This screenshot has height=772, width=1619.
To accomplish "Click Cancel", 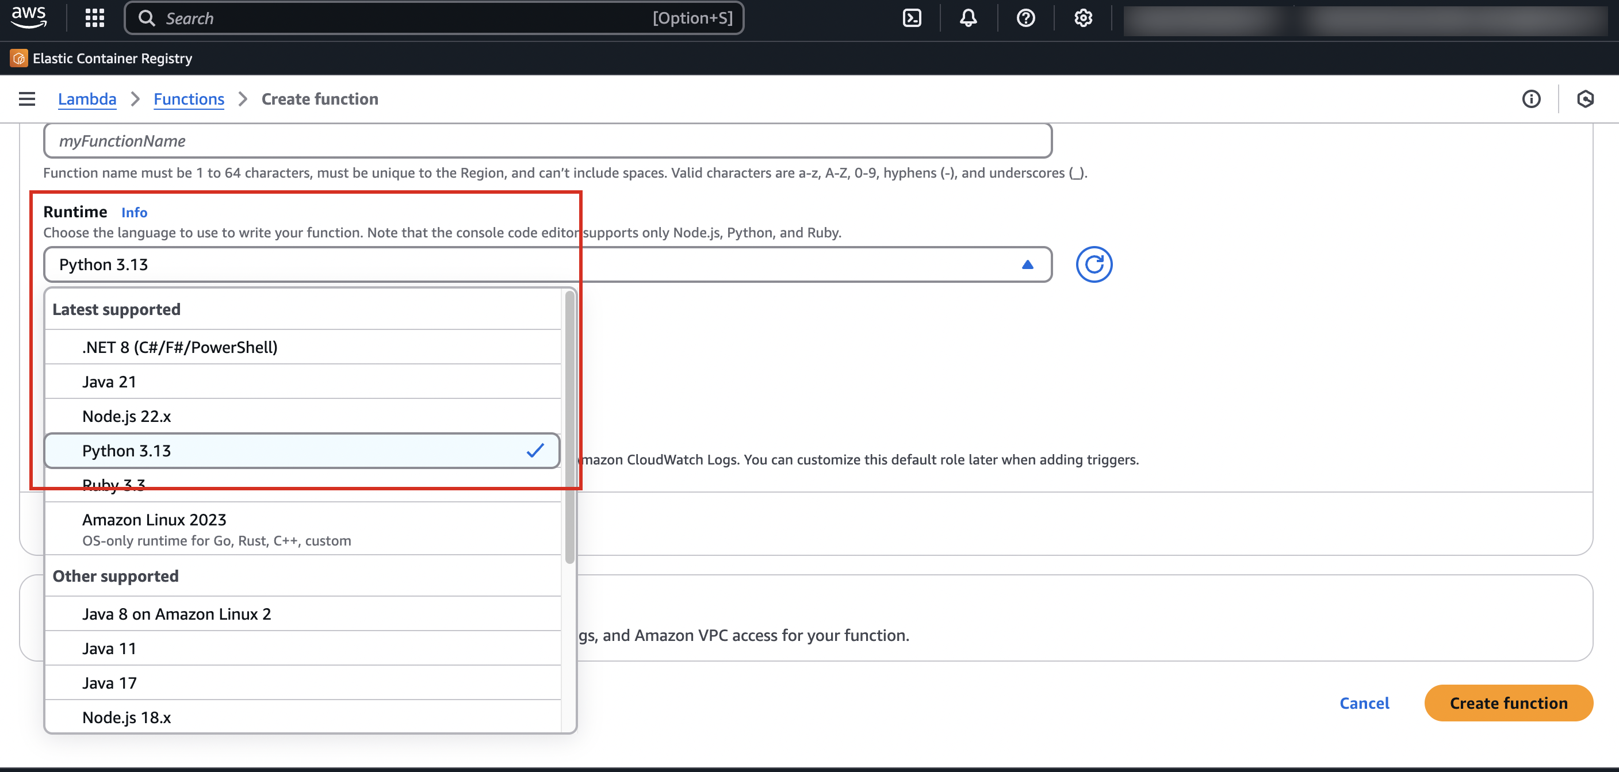I will (x=1364, y=703).
